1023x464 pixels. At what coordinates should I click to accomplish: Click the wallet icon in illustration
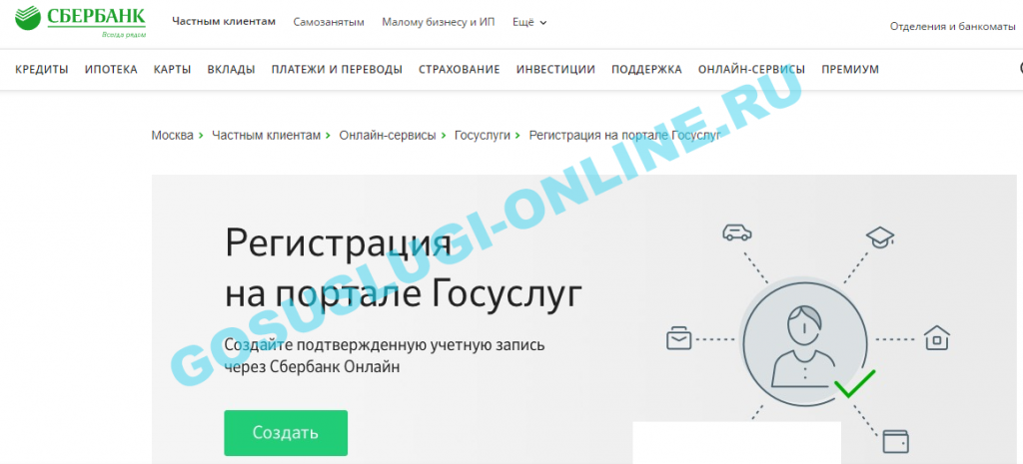tap(895, 440)
